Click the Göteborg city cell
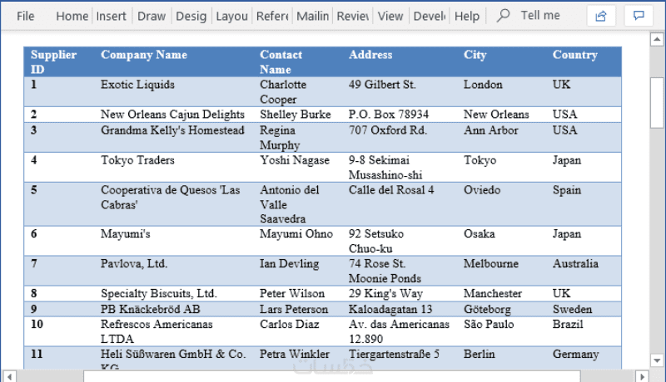 point(502,309)
